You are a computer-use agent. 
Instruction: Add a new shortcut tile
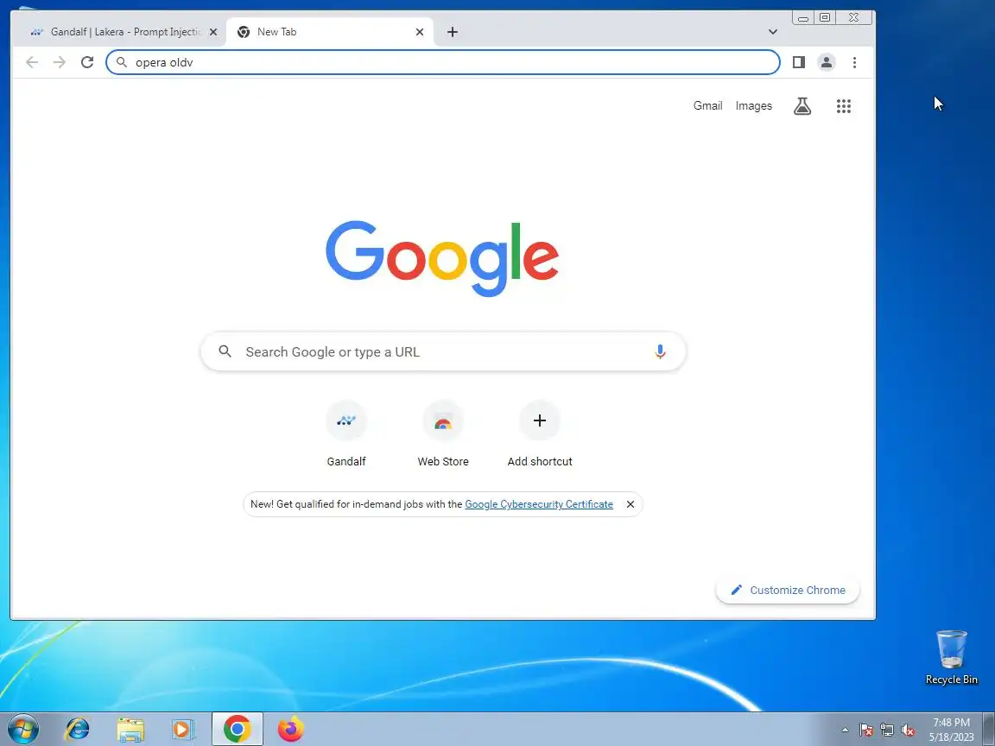540,434
